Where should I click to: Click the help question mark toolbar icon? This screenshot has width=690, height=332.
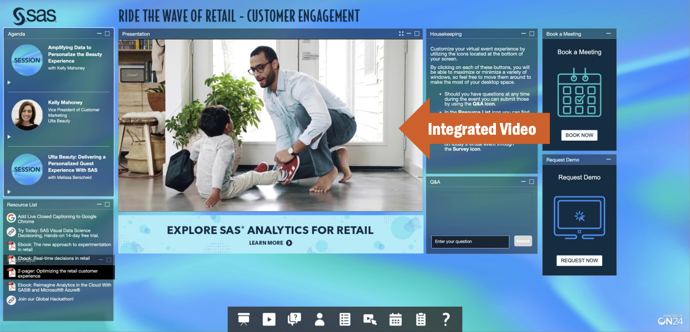point(446,319)
